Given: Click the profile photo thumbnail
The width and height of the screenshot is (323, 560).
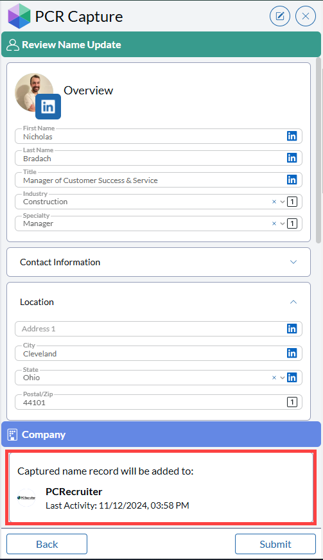Looking at the screenshot, I should (34, 93).
